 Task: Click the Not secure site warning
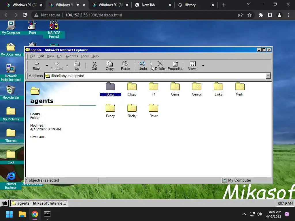coord(47,15)
